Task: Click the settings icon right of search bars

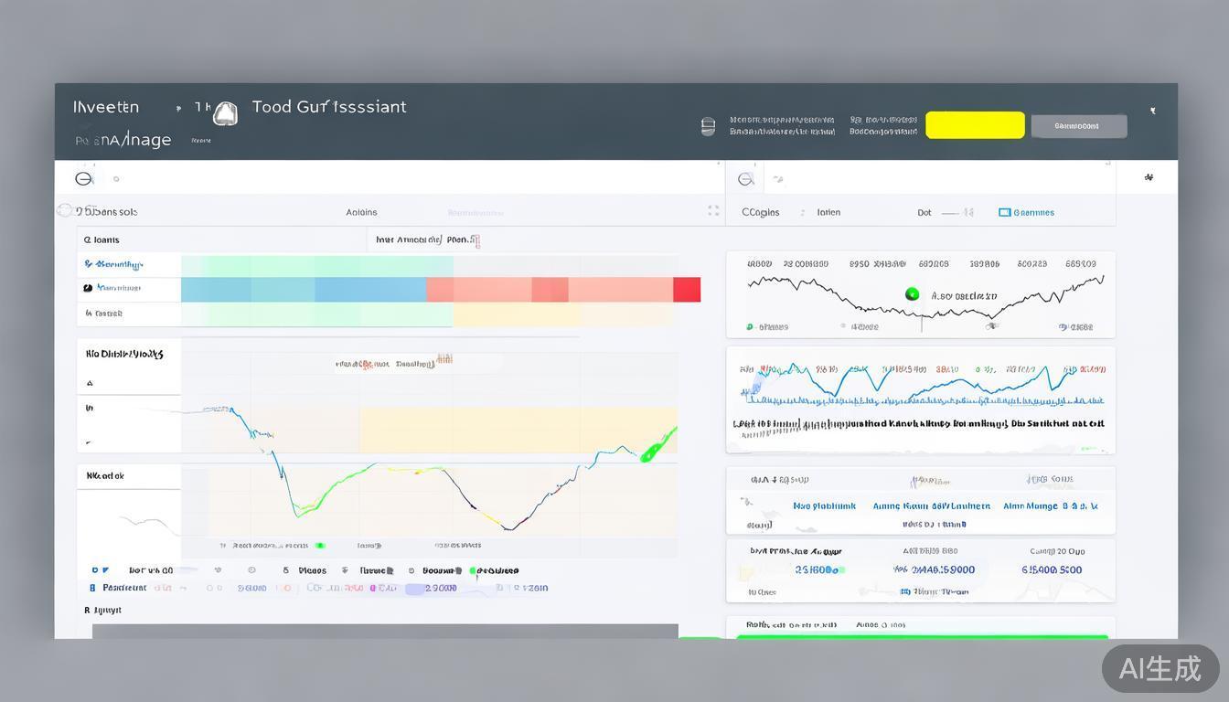Action: click(1149, 177)
